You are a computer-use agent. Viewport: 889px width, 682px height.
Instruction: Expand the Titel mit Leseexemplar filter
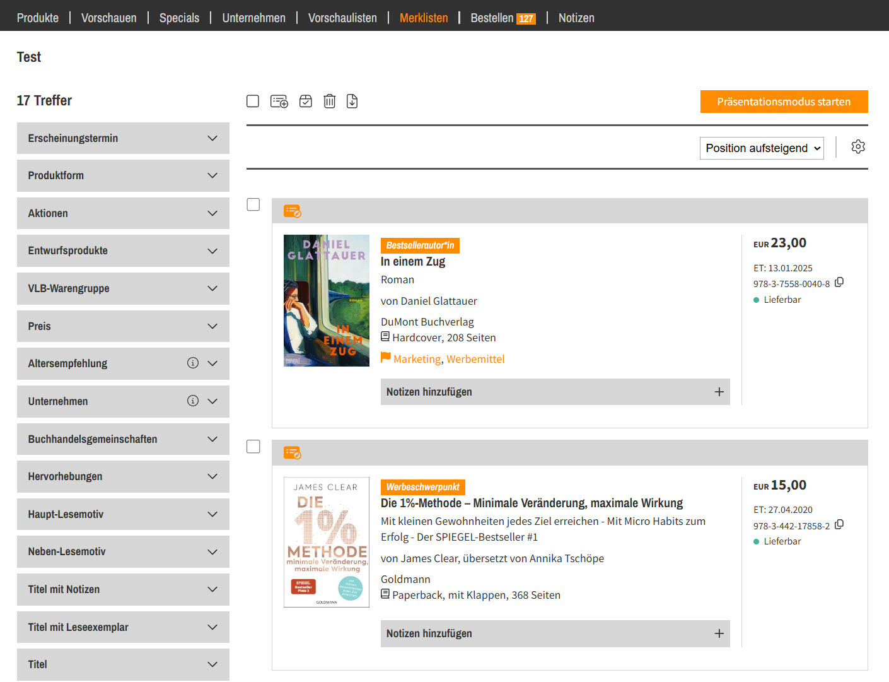coord(123,627)
